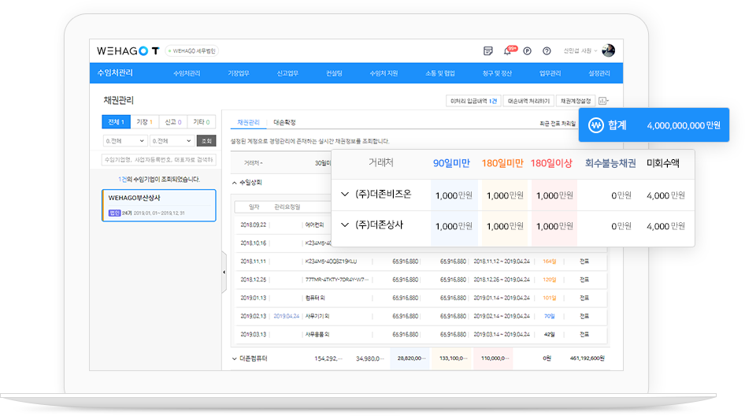Click 전표 in the 2018.11.11 row
Image resolution: width=745 pixels, height=416 pixels.
pyautogui.click(x=584, y=262)
